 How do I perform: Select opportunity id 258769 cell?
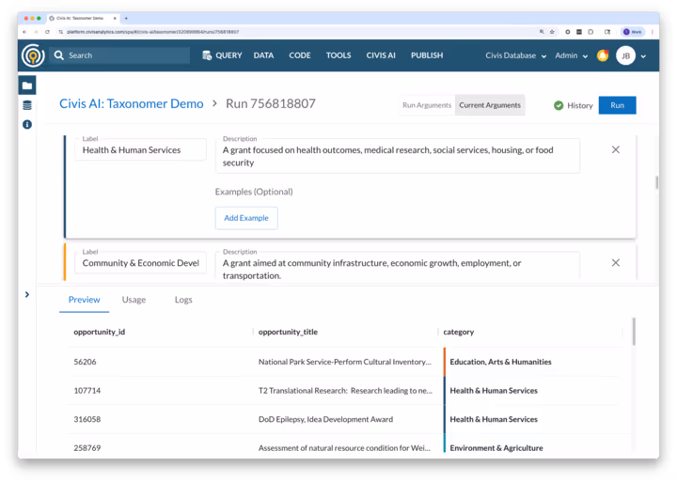[87, 448]
